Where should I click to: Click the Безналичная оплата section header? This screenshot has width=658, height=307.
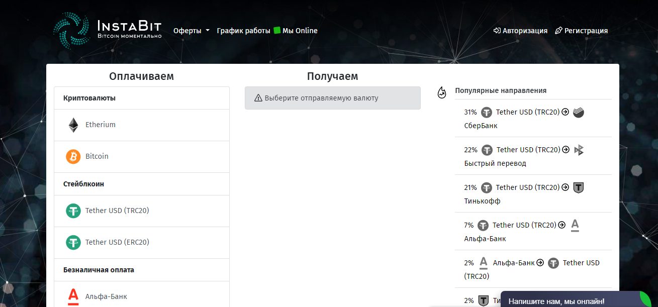click(x=99, y=270)
